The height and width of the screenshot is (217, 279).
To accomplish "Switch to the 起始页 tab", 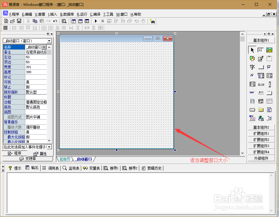I will coord(65,159).
